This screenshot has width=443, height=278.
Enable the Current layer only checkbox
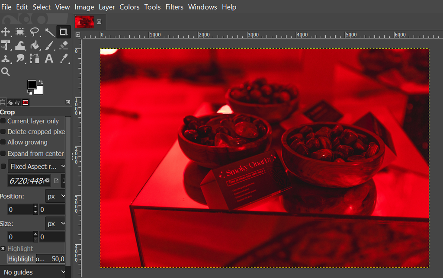pos(3,121)
